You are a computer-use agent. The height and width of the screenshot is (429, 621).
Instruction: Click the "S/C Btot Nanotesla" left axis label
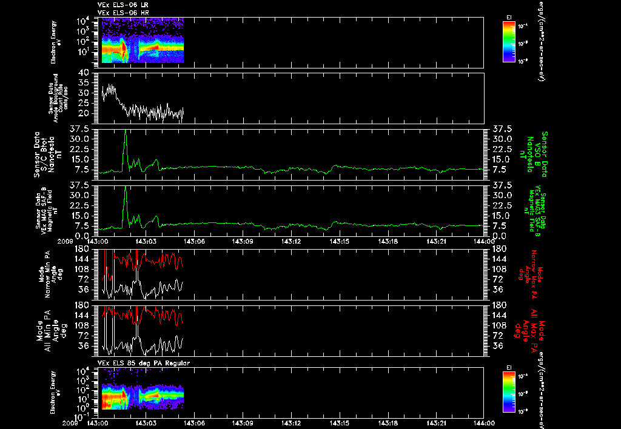click(49, 155)
